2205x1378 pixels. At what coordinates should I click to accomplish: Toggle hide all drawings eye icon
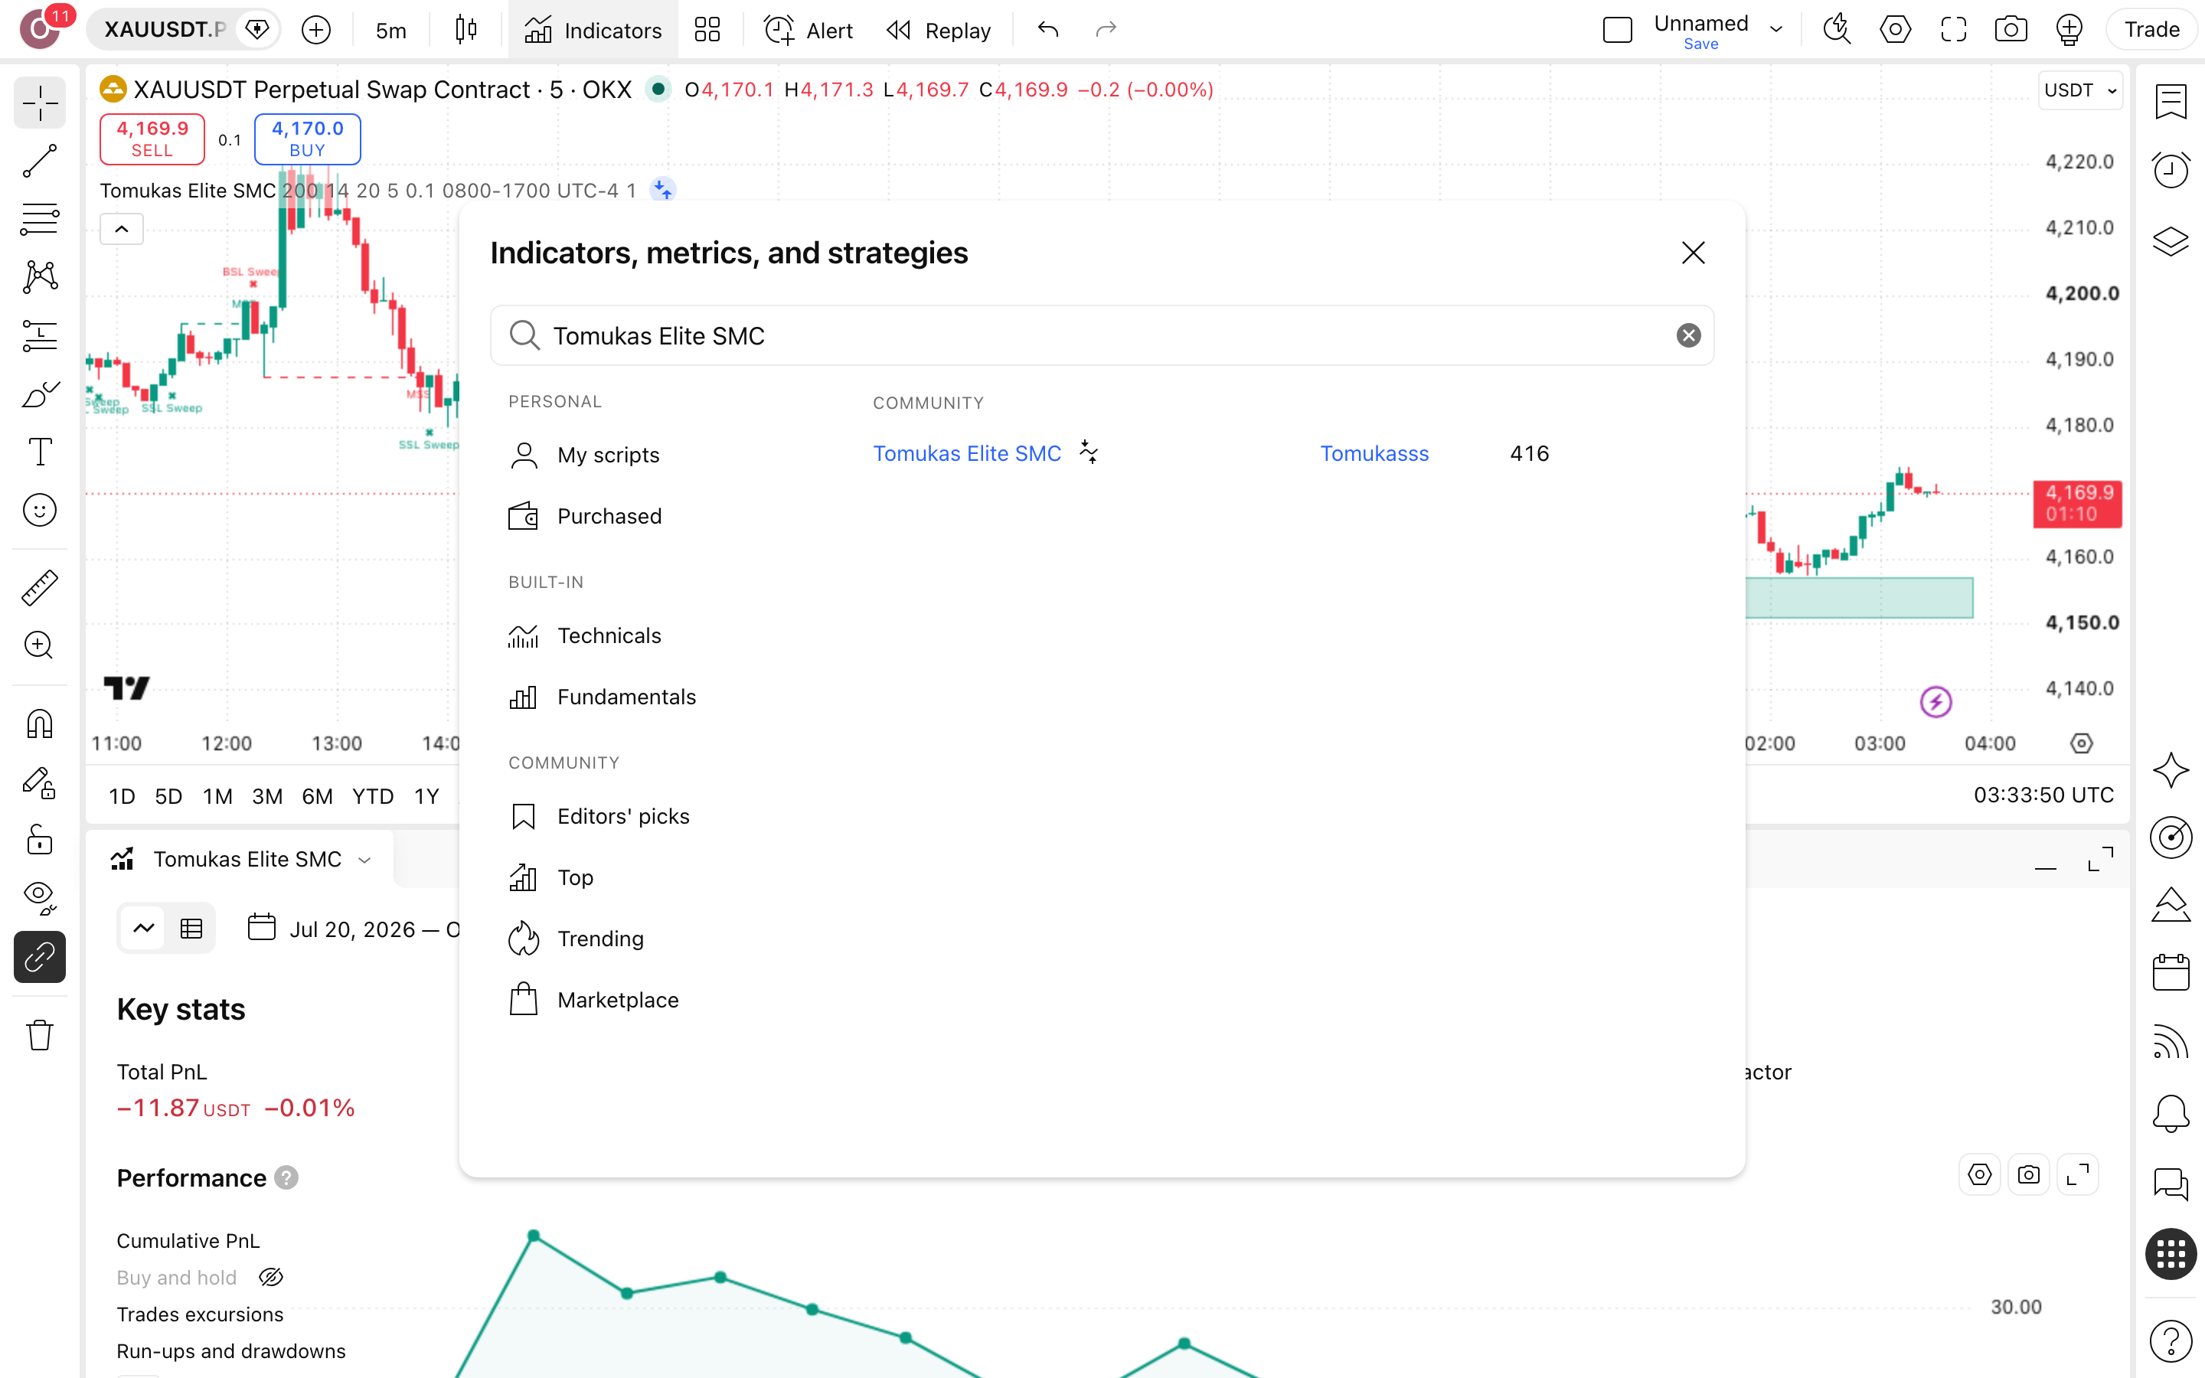pos(39,898)
